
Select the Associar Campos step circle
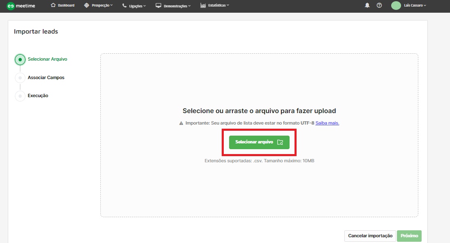pyautogui.click(x=20, y=77)
